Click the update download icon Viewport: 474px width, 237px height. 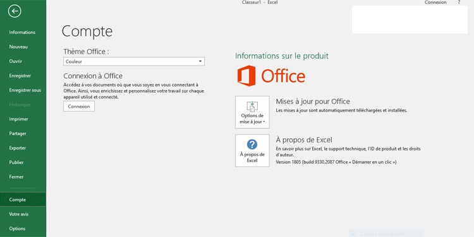pyautogui.click(x=252, y=107)
